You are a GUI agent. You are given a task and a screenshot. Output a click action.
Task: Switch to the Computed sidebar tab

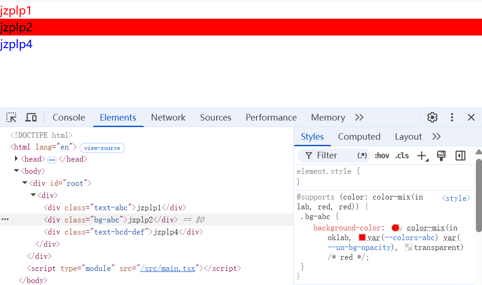click(359, 136)
